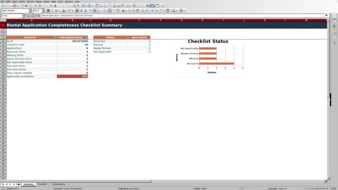The image size is (338, 190).
Task: Cut the selection with the scissors icon
Action: pyautogui.click(x=36, y=6)
